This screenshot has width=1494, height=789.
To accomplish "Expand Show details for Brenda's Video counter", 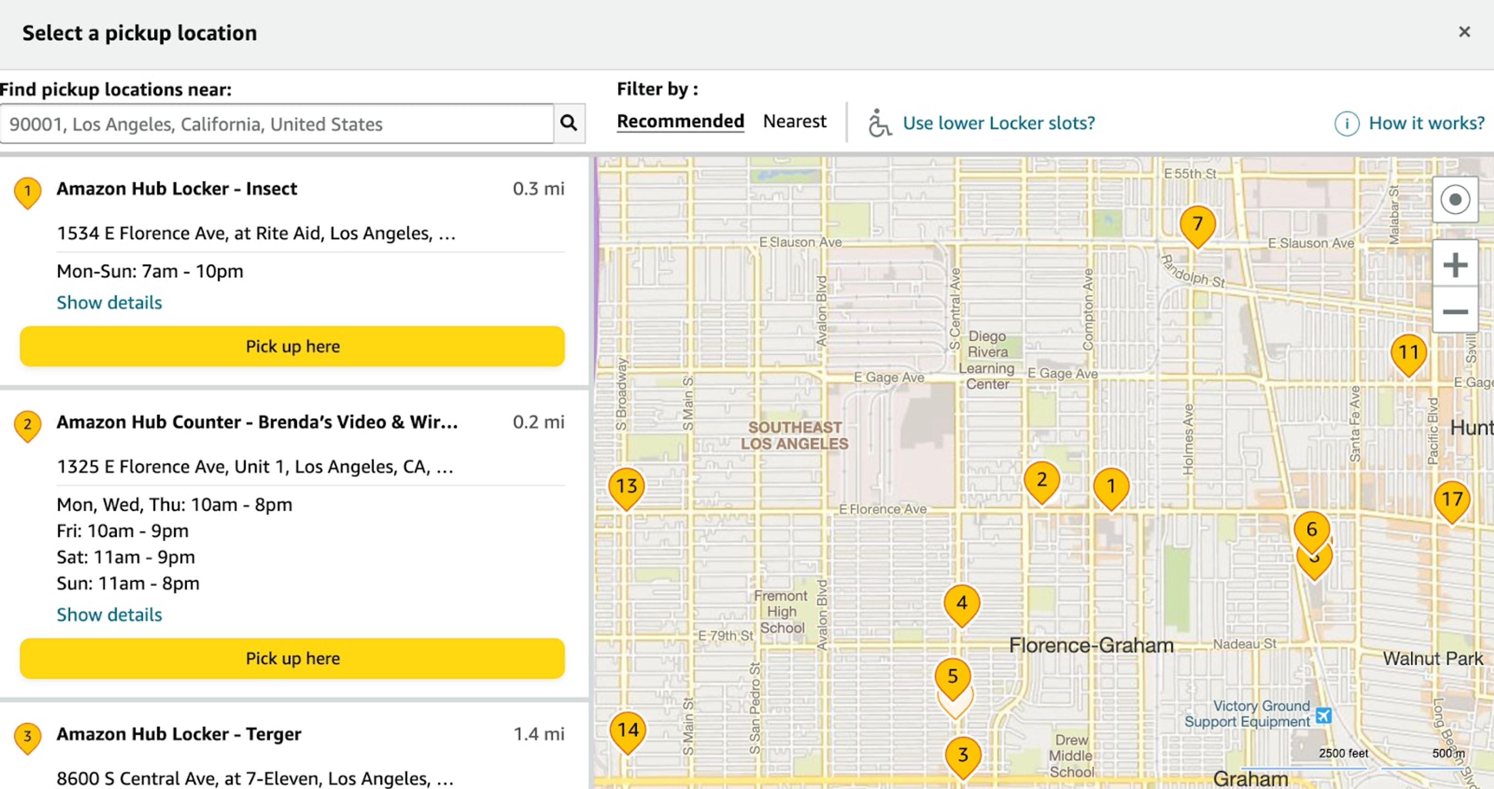I will click(x=109, y=614).
